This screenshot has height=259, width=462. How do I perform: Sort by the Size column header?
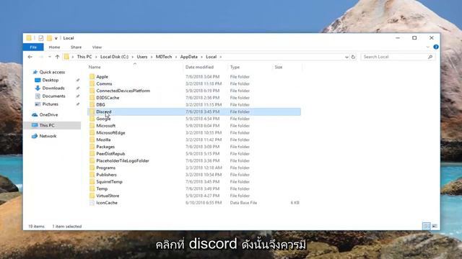pyautogui.click(x=279, y=67)
